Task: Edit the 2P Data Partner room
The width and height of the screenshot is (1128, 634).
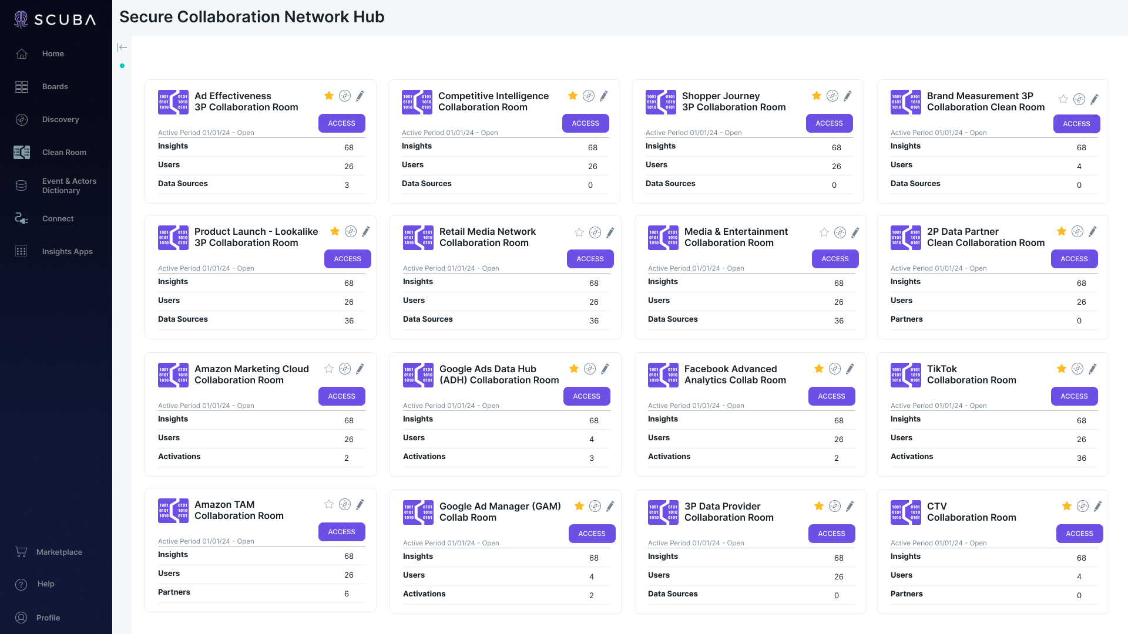Action: 1093,231
